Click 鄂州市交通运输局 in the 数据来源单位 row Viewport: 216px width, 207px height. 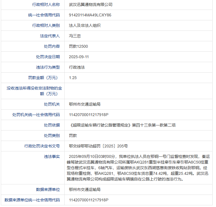pos(85,189)
